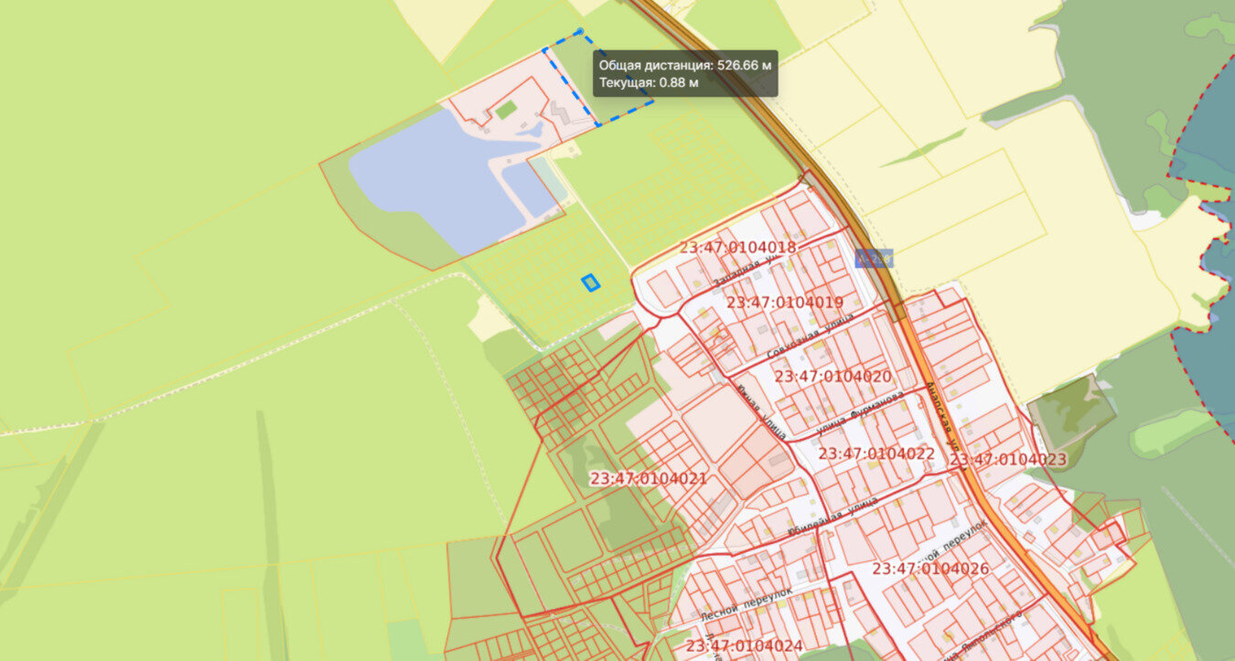Click the blue highway shield road marker
Image resolution: width=1235 pixels, height=661 pixels.
pos(874,259)
